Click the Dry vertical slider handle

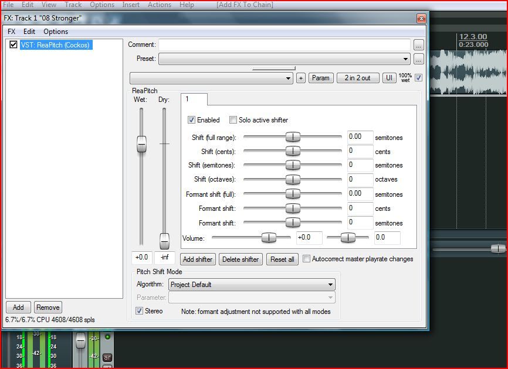coord(165,241)
